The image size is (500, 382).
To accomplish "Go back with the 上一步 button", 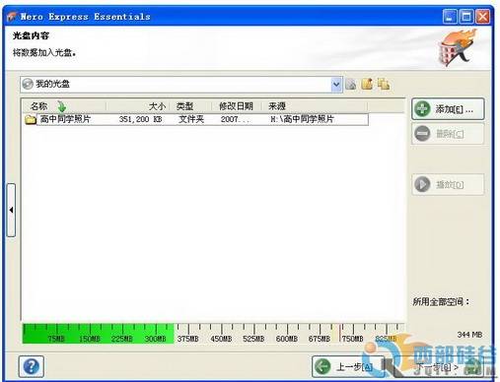I will coord(348,366).
